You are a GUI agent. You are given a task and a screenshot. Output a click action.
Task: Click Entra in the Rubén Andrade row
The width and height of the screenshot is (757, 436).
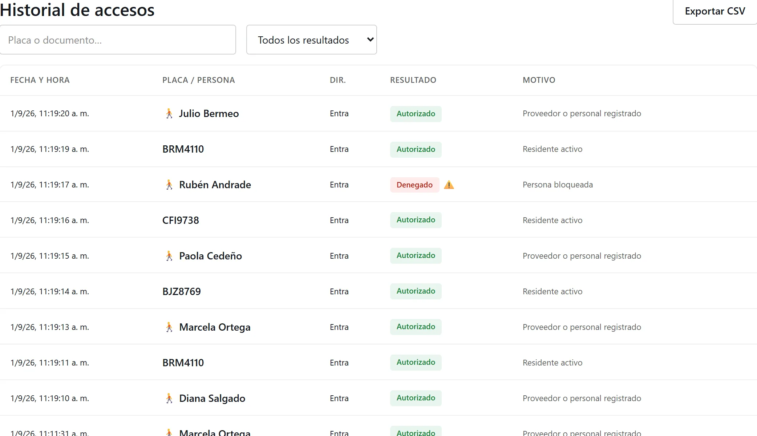coord(339,185)
